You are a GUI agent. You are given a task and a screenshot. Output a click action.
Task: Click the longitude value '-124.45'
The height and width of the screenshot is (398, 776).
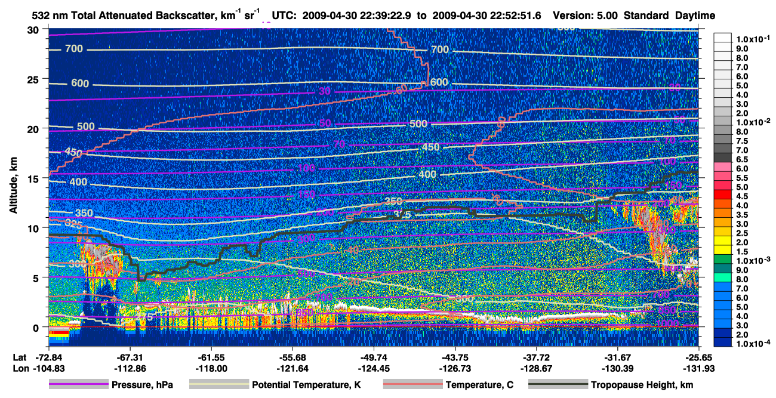click(373, 369)
